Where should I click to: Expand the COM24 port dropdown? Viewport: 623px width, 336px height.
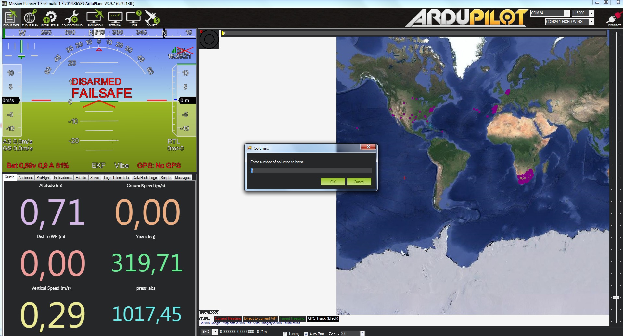[566, 13]
